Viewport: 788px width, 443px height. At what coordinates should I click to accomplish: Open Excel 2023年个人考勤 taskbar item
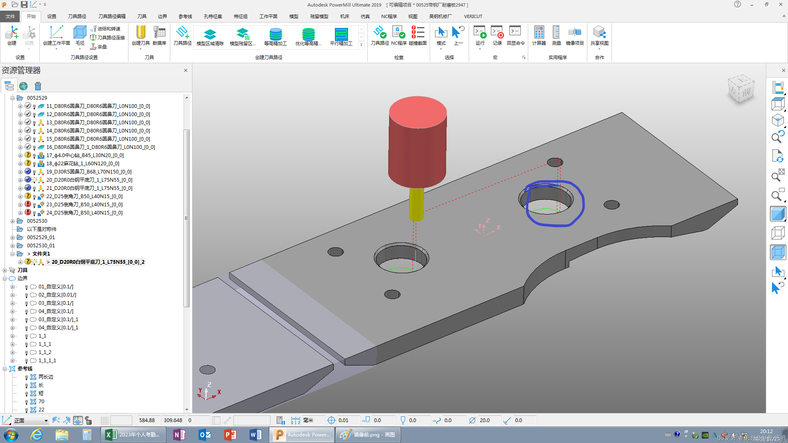point(133,435)
